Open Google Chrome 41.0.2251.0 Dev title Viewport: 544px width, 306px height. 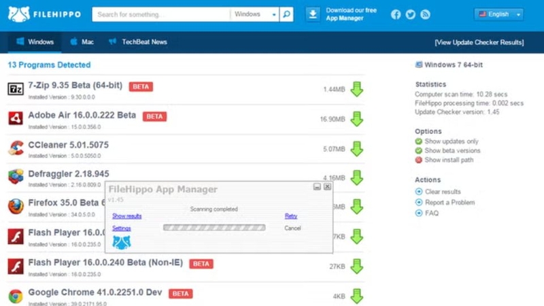pos(95,292)
